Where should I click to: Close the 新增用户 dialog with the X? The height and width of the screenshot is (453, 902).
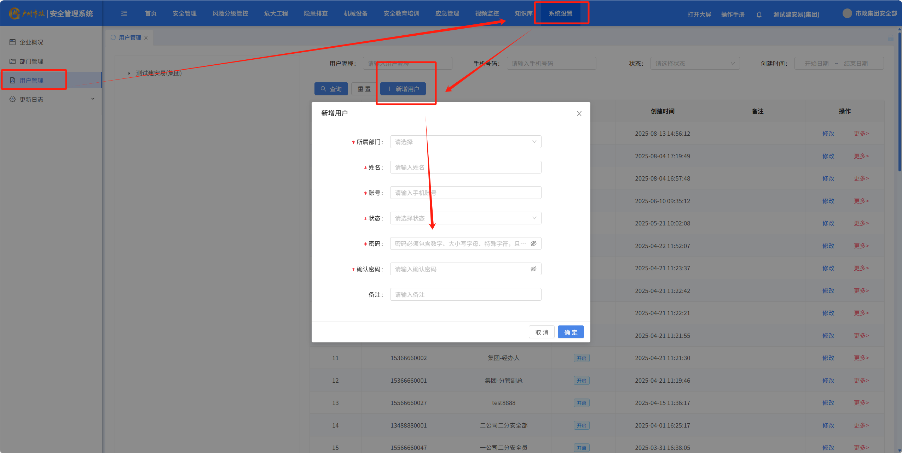[x=579, y=113]
